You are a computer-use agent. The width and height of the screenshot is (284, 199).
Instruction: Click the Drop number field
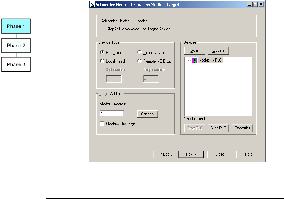click(151, 79)
